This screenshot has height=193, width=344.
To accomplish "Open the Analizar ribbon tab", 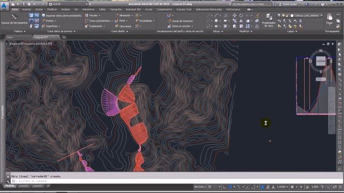I will coord(66,10).
